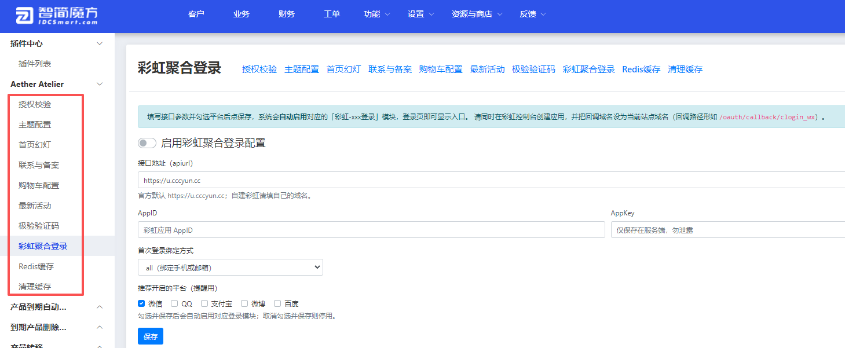The width and height of the screenshot is (845, 348).
Task: Go to 极验验证码 page link
Action: [533, 69]
